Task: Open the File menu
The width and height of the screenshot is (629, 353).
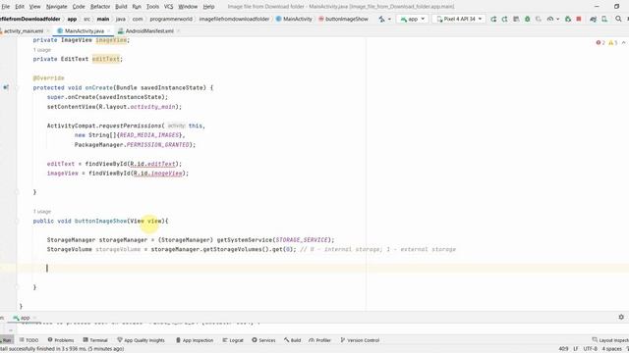Action: click(x=6, y=7)
